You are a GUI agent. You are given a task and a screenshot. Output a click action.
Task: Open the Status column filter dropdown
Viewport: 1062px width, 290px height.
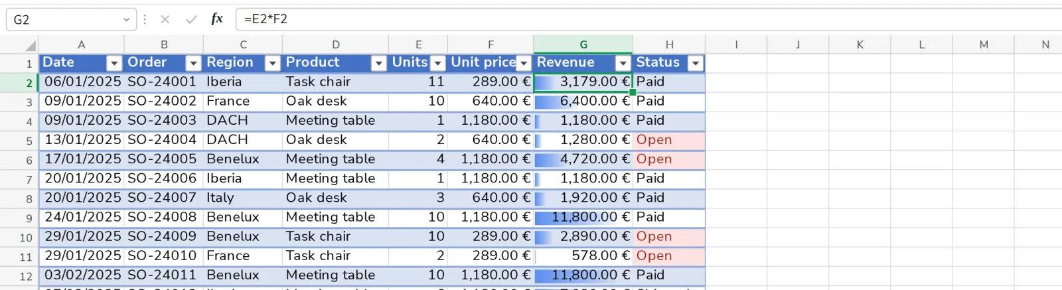[695, 63]
